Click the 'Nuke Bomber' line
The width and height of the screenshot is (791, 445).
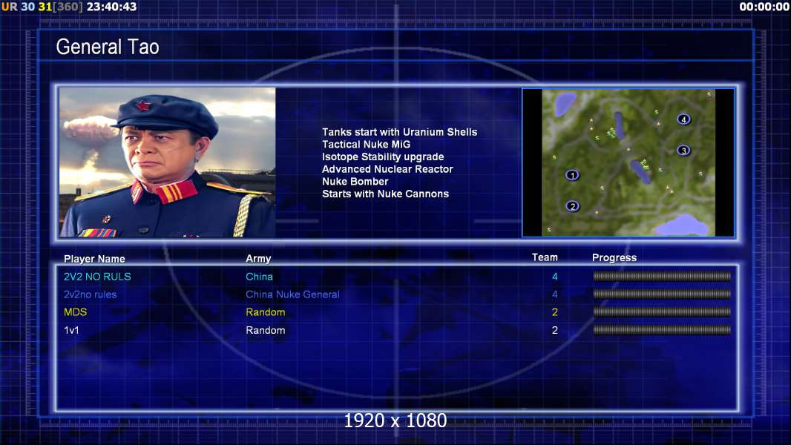tap(355, 182)
